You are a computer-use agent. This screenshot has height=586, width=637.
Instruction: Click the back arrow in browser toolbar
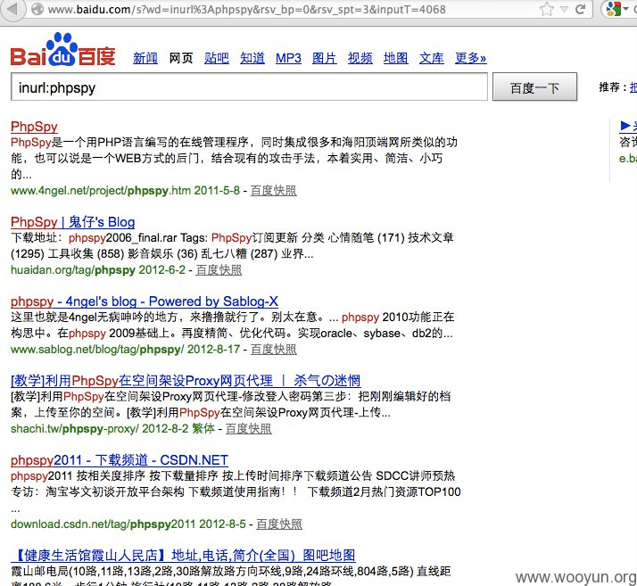11,11
